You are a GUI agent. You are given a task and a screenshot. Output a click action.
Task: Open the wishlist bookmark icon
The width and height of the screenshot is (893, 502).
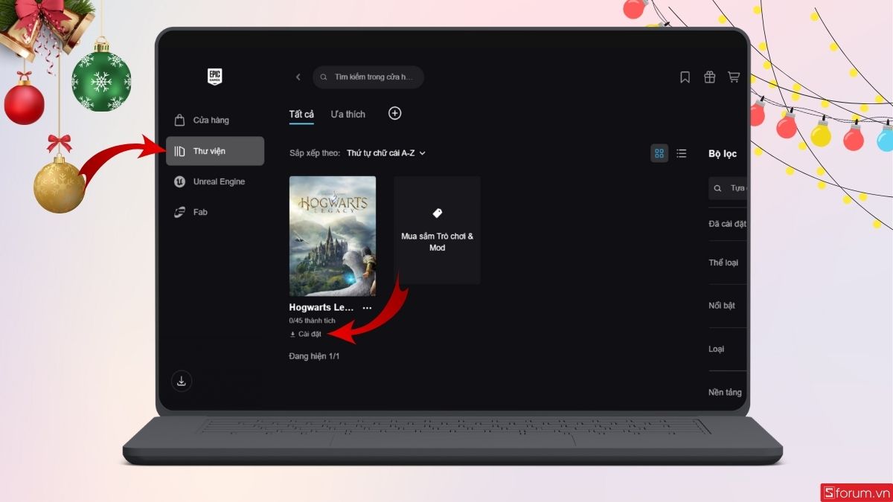point(685,77)
